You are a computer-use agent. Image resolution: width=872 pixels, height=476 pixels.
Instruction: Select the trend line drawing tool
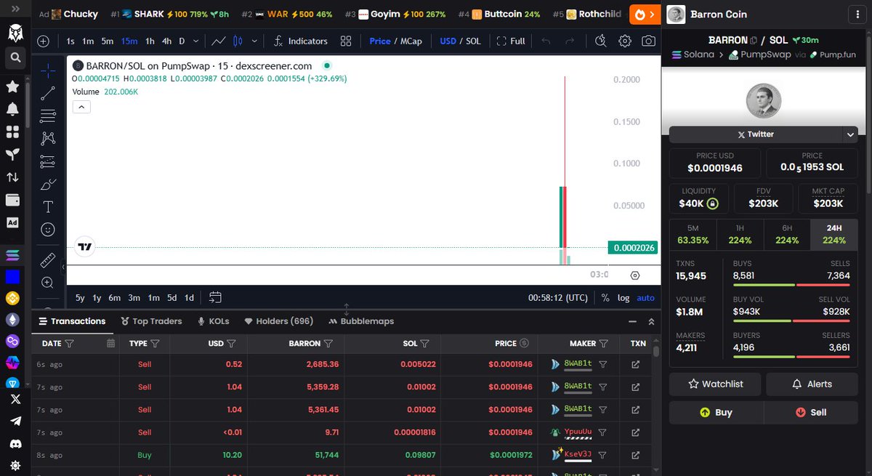point(48,93)
